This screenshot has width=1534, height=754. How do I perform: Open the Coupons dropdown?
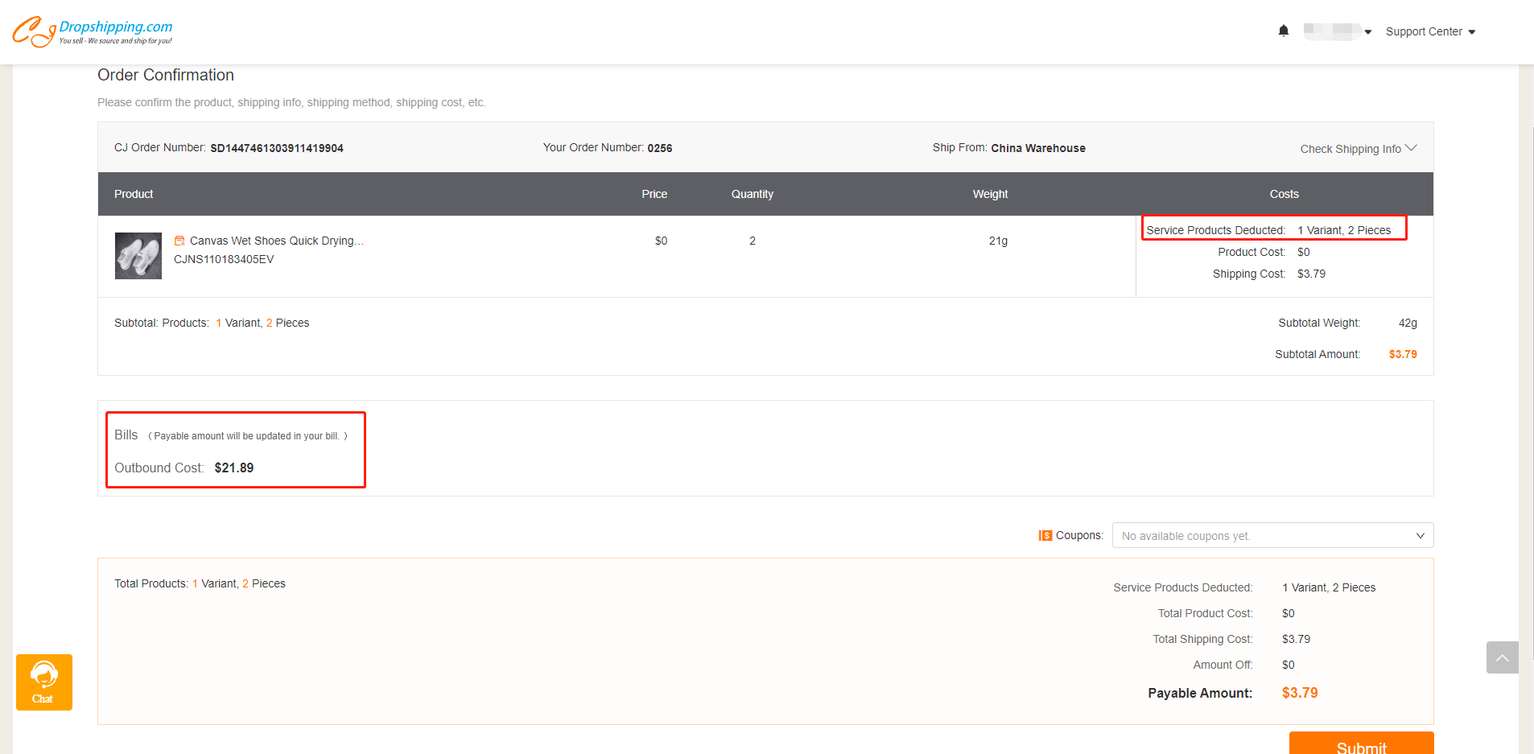(x=1272, y=536)
